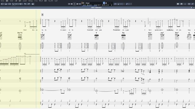Click the playback cursor line in score
Screen dimensions: 195x109
pyautogui.click(x=36, y=59)
